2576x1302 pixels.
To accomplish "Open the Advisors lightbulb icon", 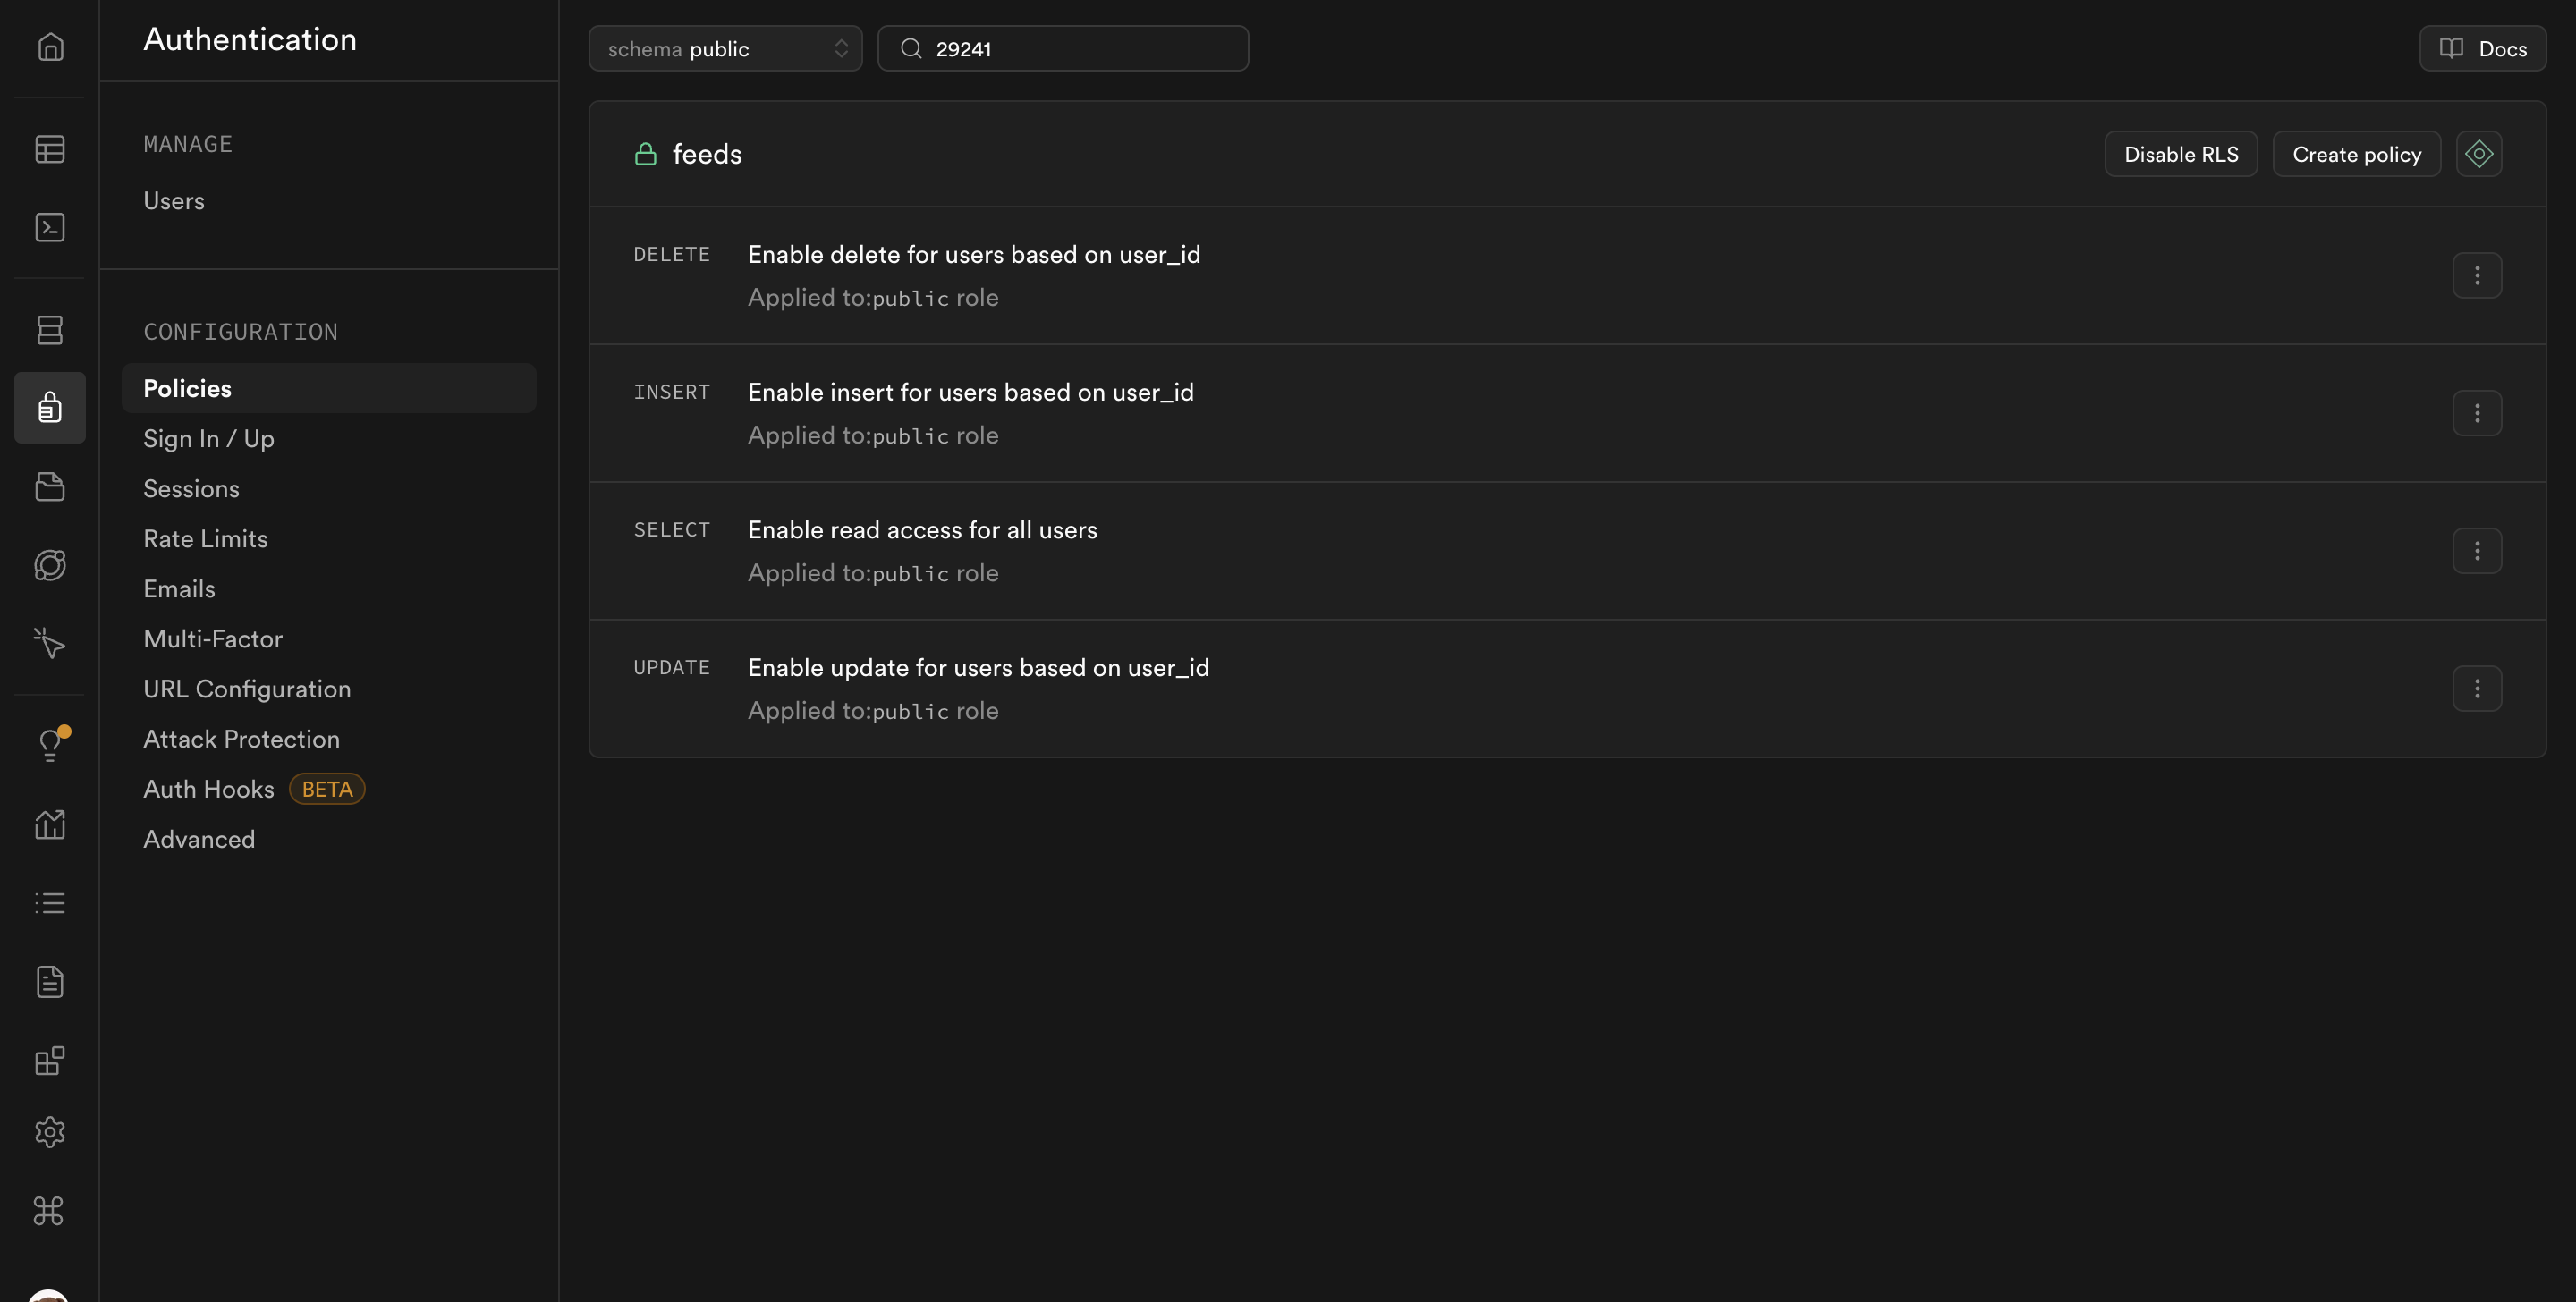I will [50, 745].
